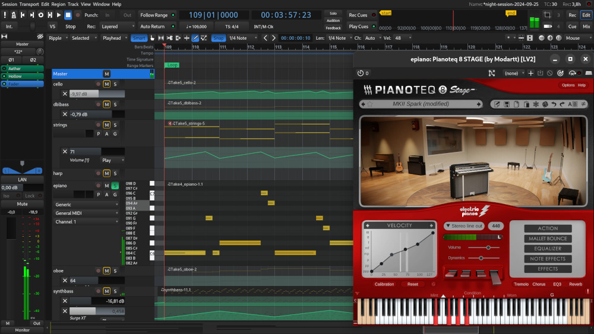Expand the Generic MIDI dropdown on epiano track
This screenshot has height=334, width=594.
(86, 213)
